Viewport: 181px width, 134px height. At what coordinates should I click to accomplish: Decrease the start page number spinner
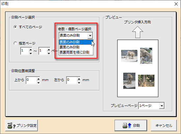click(x=31, y=53)
